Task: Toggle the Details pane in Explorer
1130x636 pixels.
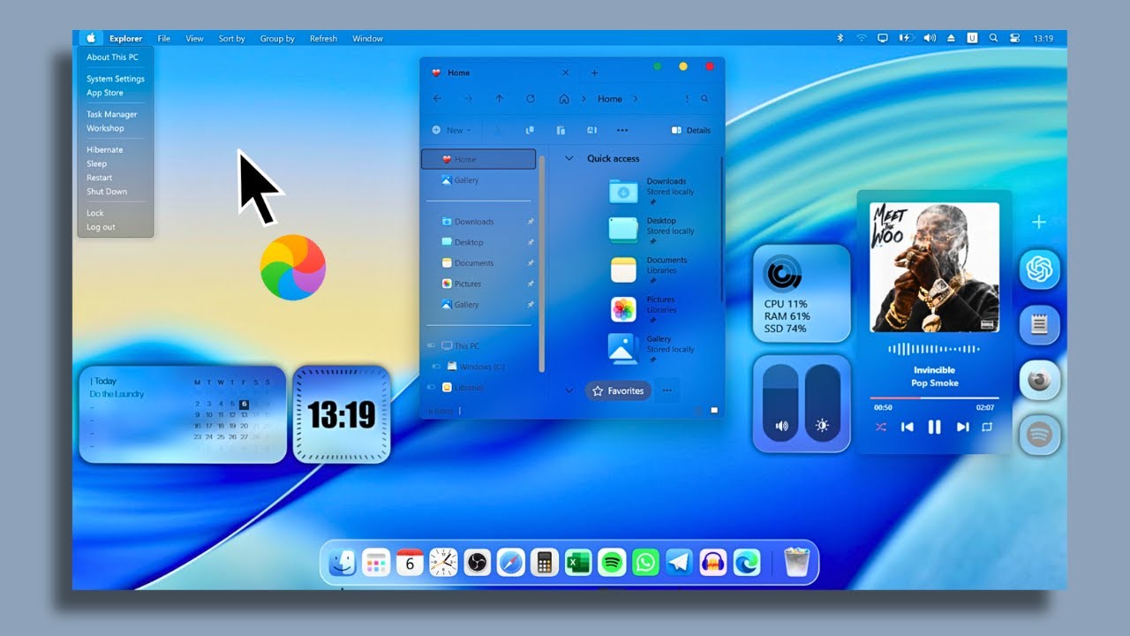Action: (690, 130)
